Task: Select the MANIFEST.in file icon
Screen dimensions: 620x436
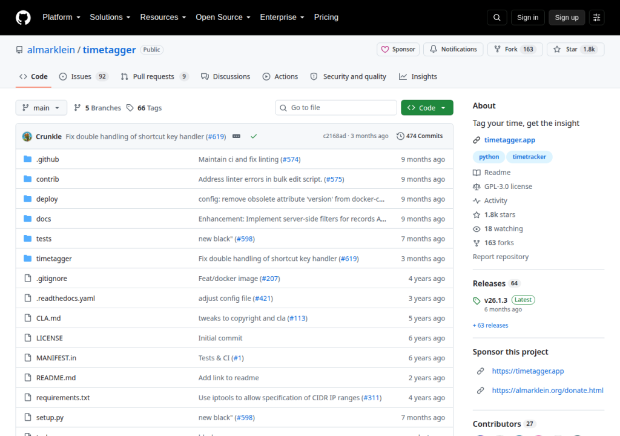Action: click(27, 358)
